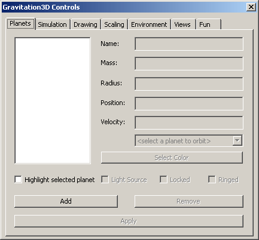259x240 pixels.
Task: Expand the planet to orbit dropdown arrow
Action: (x=237, y=141)
